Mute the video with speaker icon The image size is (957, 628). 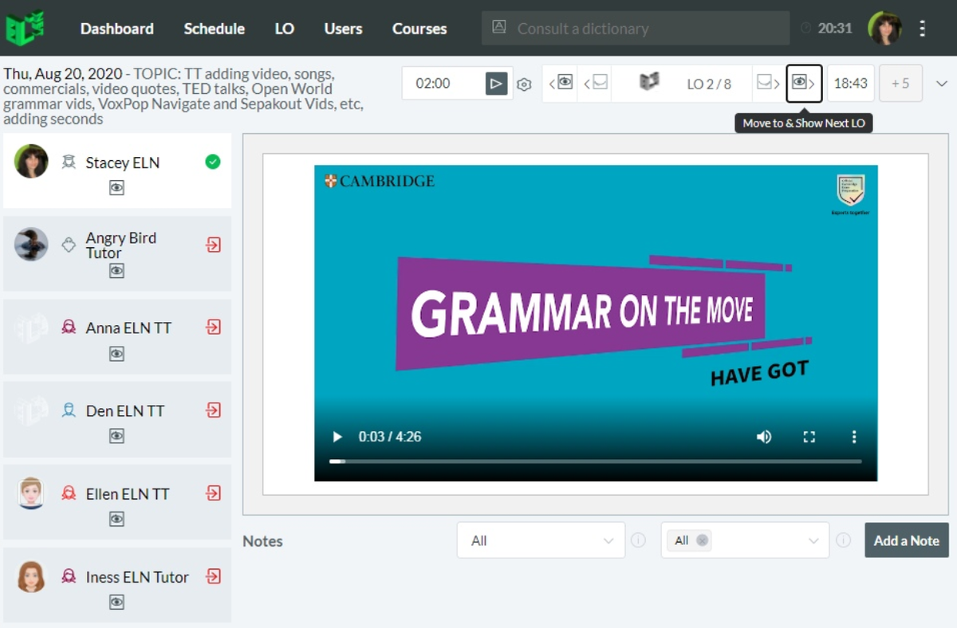764,437
